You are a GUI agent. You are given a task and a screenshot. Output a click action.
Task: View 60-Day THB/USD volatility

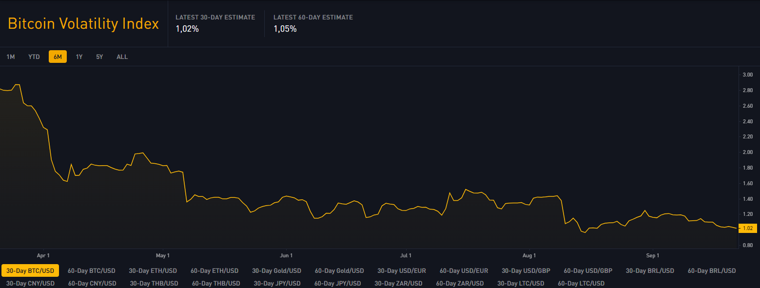tap(216, 283)
